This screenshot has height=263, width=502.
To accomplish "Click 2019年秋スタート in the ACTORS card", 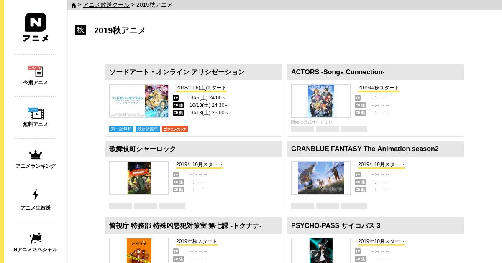I will pos(379,88).
